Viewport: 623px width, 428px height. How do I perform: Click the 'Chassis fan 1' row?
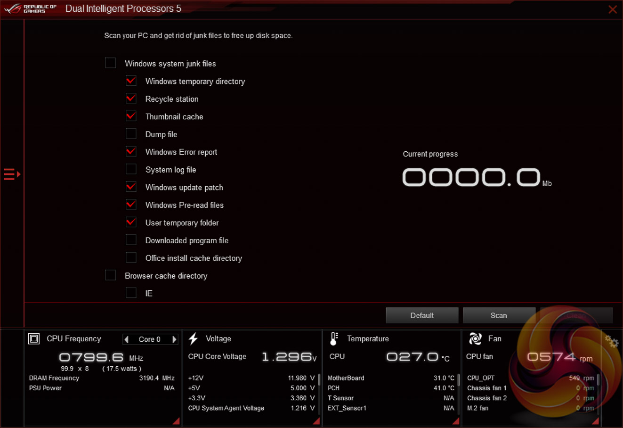pos(531,388)
